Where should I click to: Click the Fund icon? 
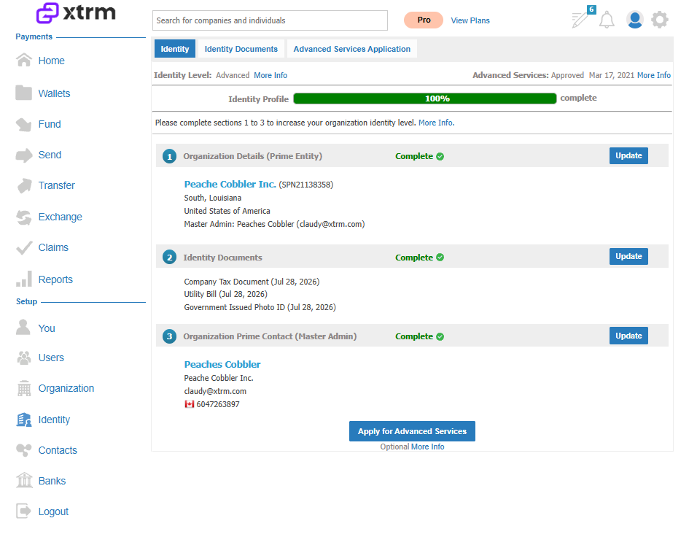click(24, 125)
